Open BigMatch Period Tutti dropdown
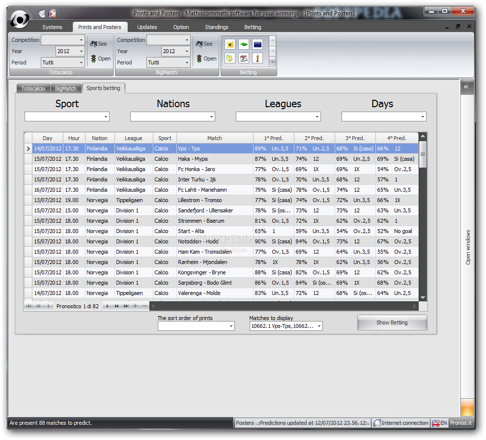The image size is (486, 440). click(187, 62)
